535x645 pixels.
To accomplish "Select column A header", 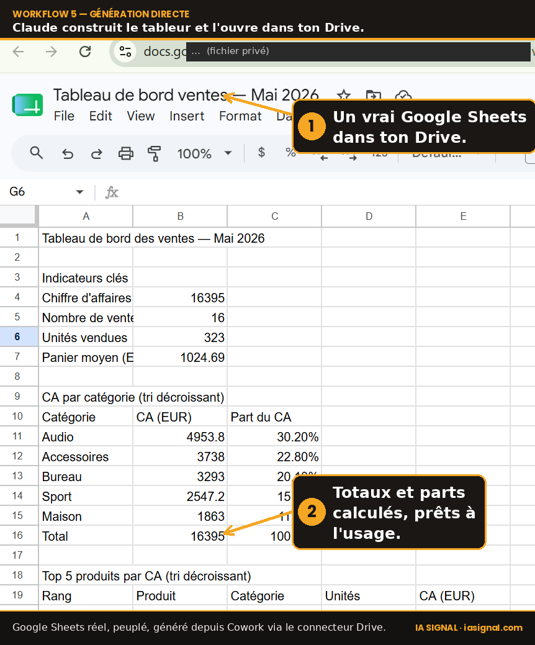I will [x=86, y=217].
